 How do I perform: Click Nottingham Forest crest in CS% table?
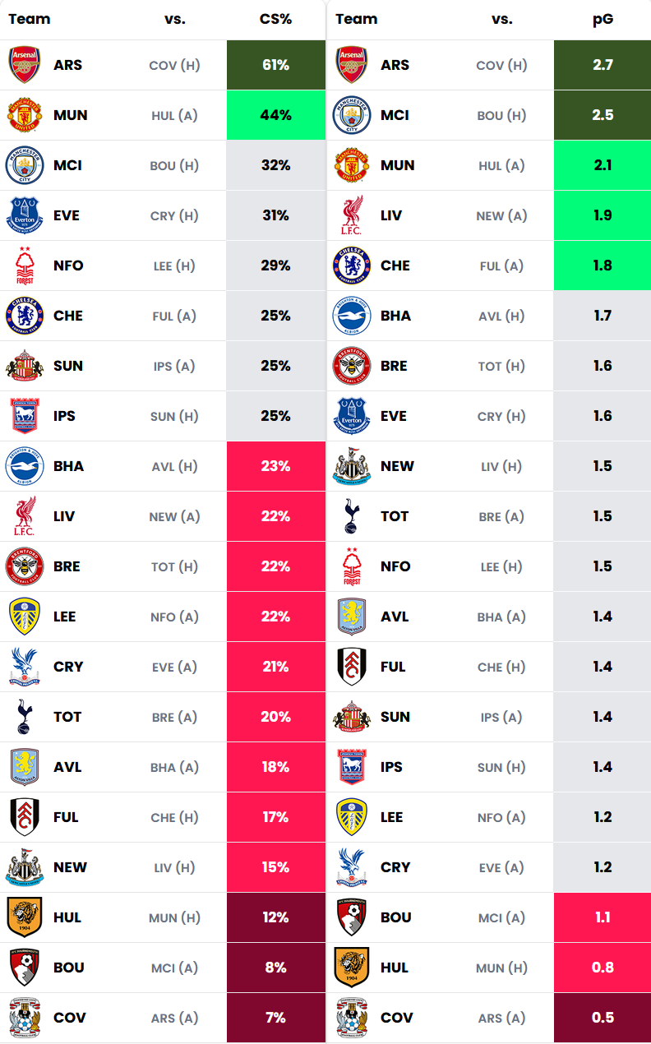click(25, 266)
